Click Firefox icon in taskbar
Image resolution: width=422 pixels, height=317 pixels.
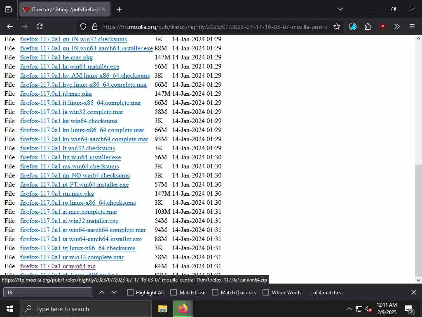pos(183,309)
